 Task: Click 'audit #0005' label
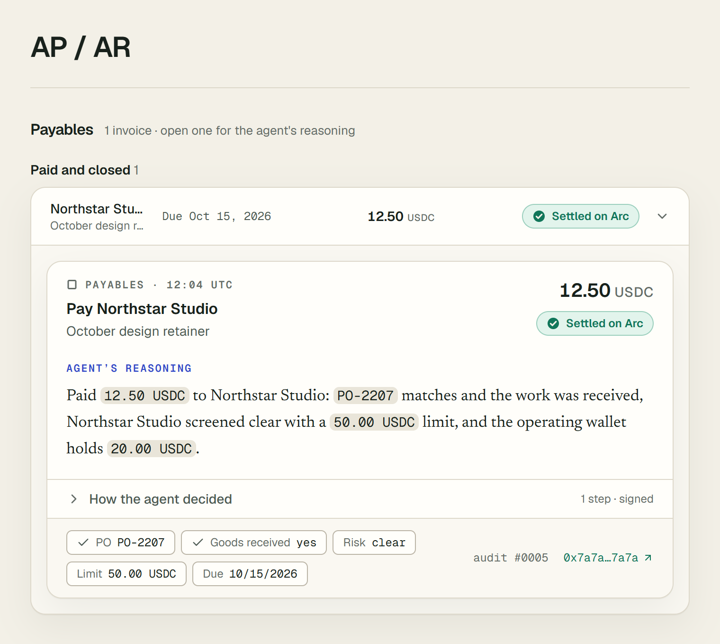pos(511,558)
